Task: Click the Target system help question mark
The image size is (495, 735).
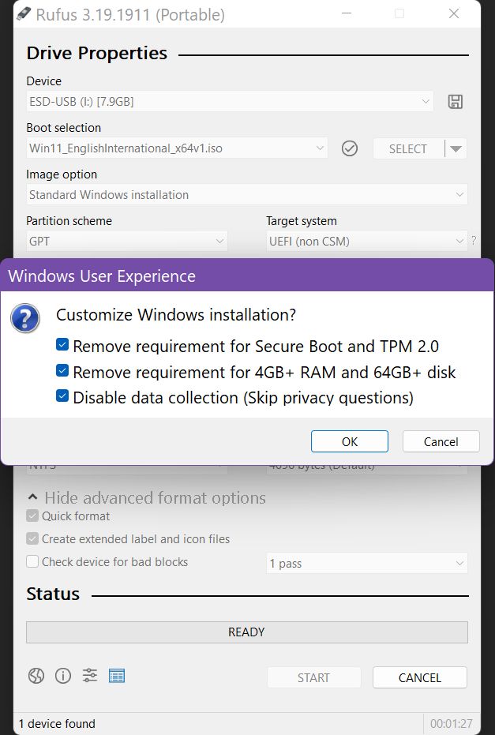Action: [473, 241]
